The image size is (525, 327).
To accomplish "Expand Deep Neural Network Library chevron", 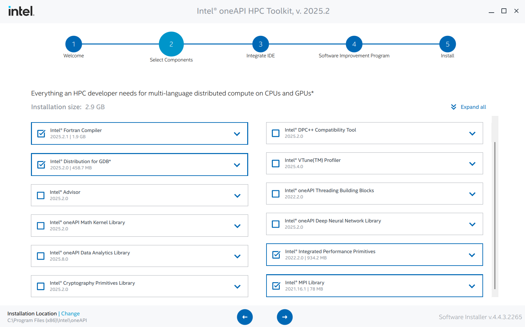I will click(x=472, y=224).
